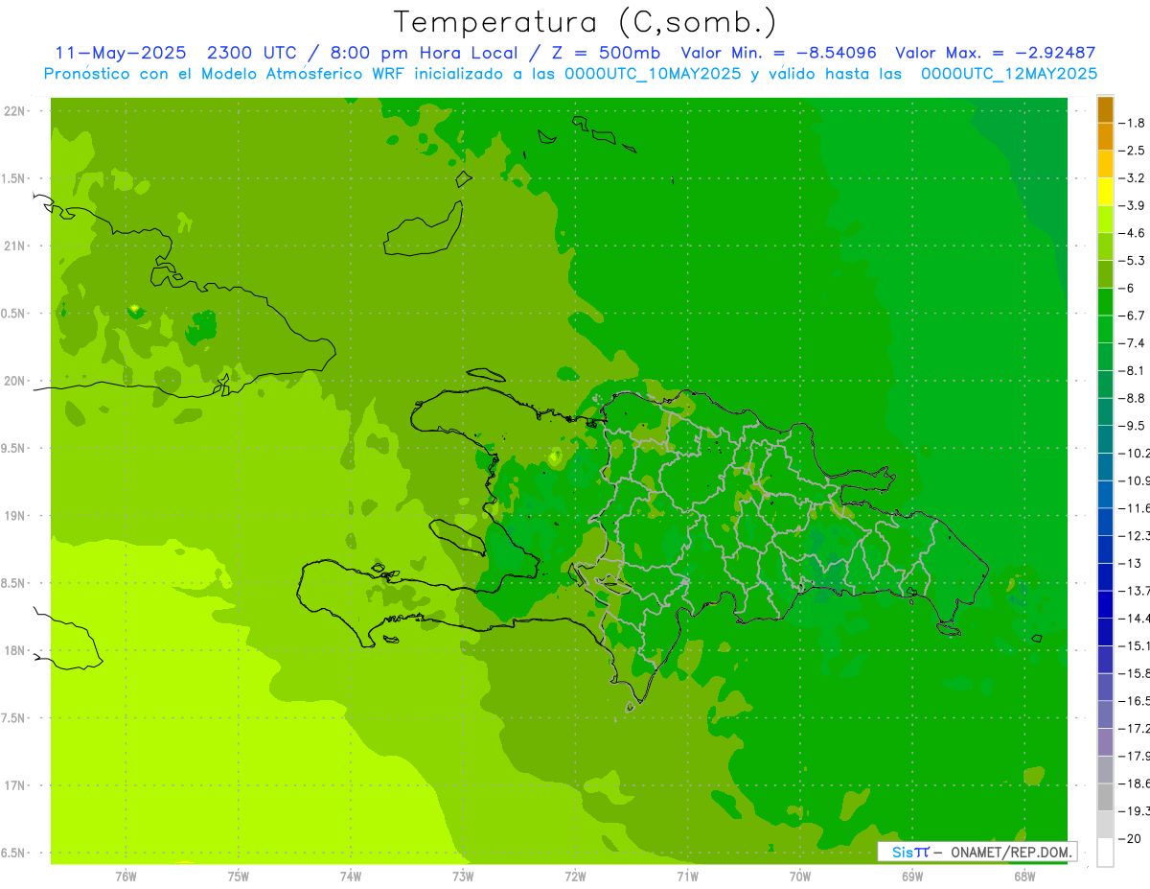The width and height of the screenshot is (1150, 889).
Task: Click the 1.5N latitude label
Action: [14, 178]
